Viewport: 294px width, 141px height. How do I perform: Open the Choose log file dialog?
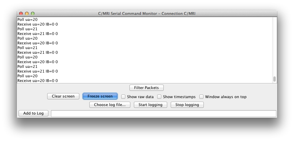pyautogui.click(x=110, y=105)
